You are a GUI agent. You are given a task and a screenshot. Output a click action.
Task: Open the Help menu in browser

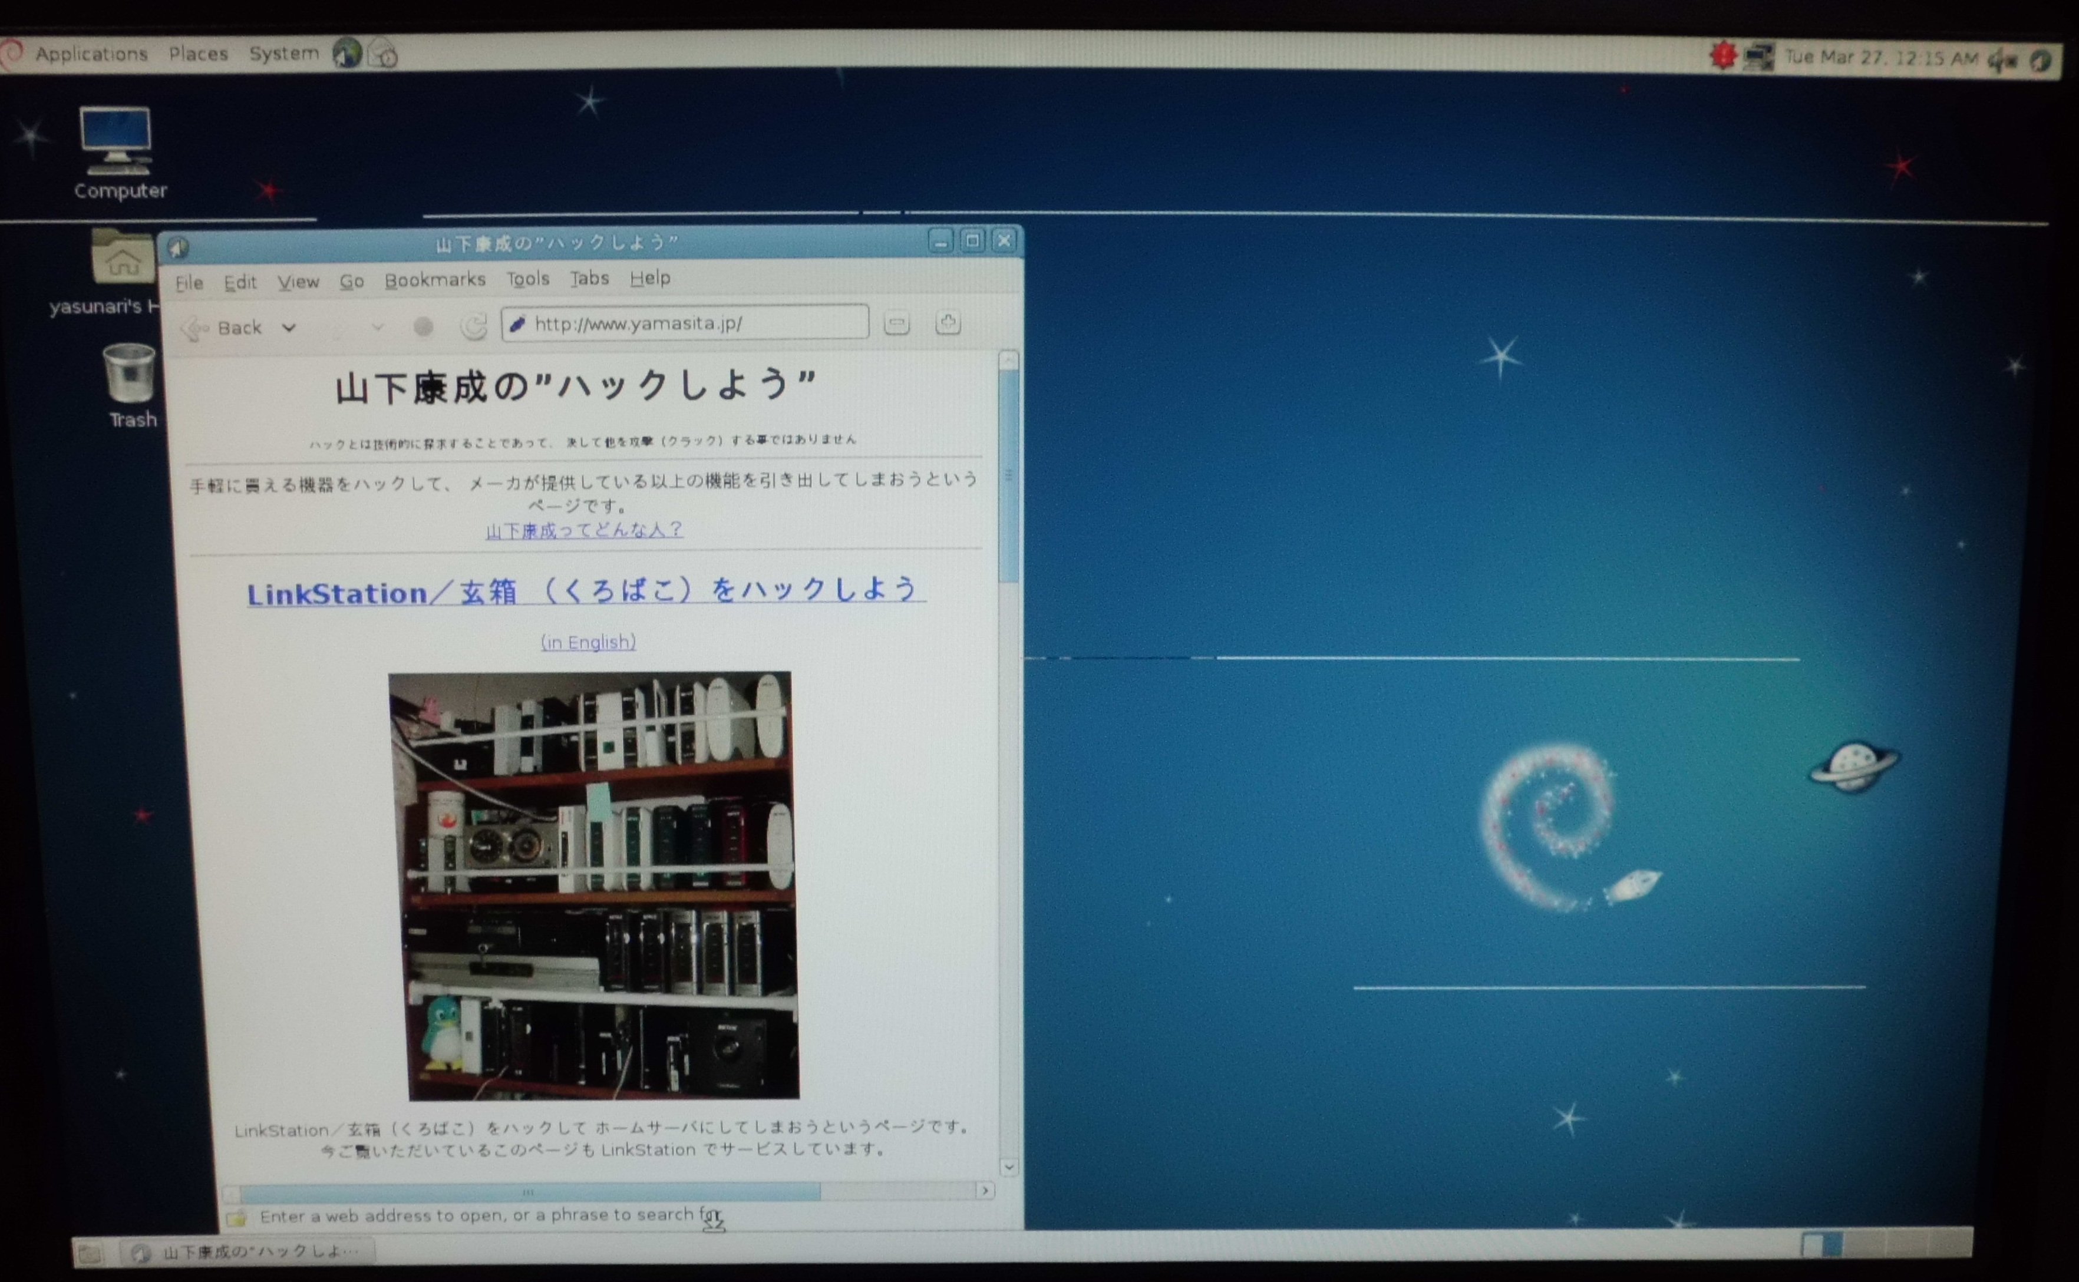click(x=651, y=278)
